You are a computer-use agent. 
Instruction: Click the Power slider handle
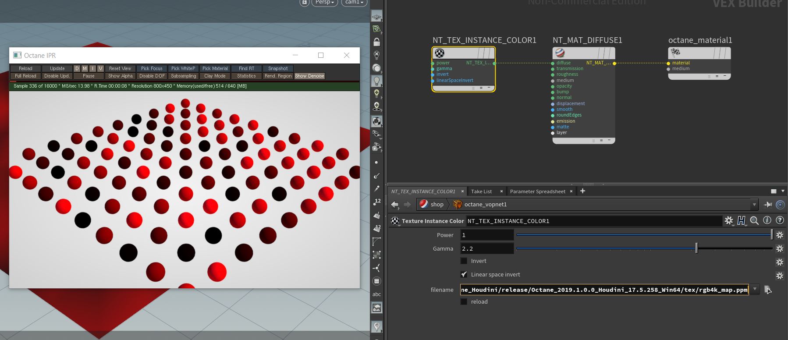pyautogui.click(x=772, y=235)
